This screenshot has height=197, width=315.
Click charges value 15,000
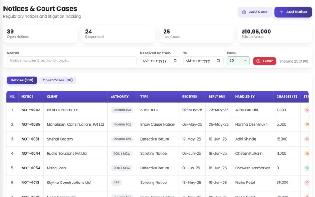coord(282,139)
